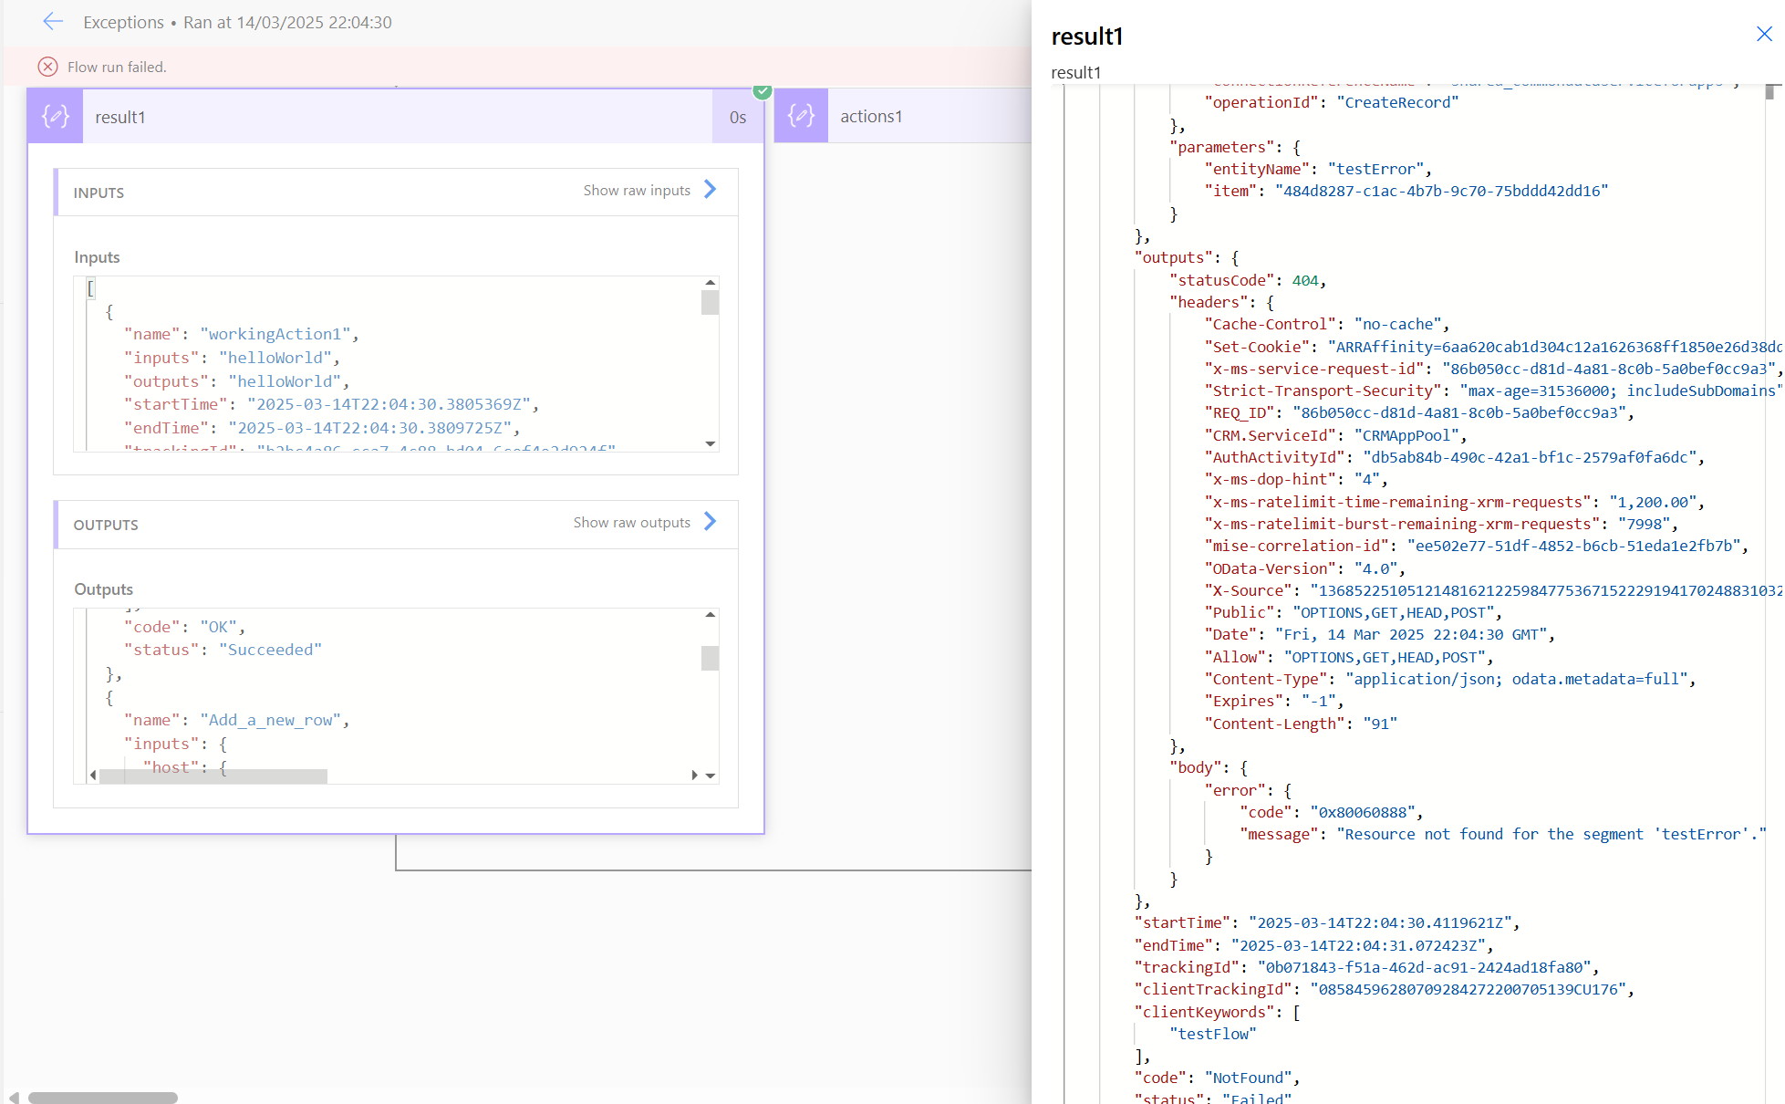Click the actions1 compose action icon
The image size is (1785, 1104).
point(801,116)
